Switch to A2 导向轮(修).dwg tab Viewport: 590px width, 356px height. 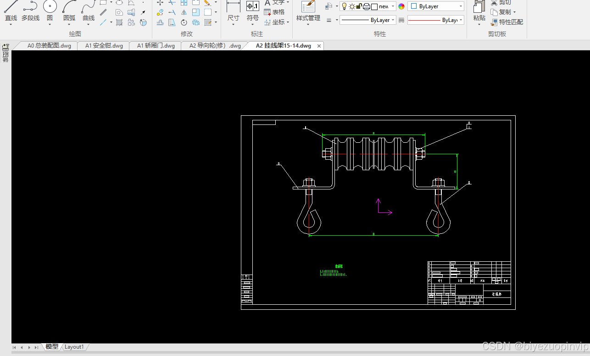click(x=215, y=46)
